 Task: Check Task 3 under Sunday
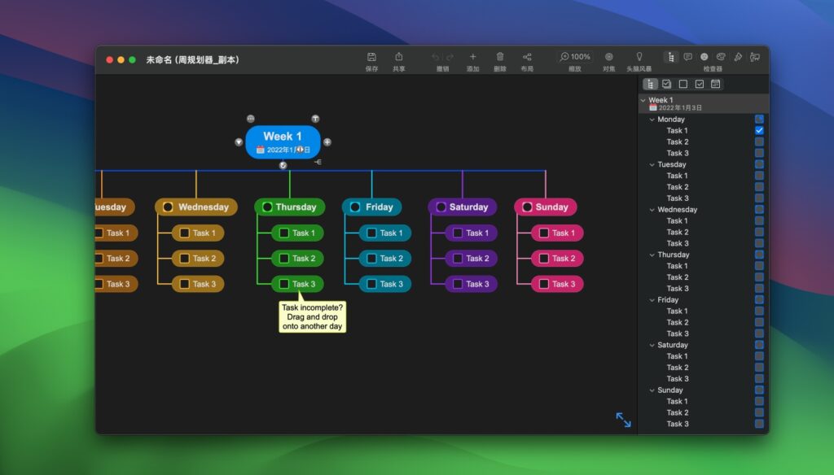point(759,424)
